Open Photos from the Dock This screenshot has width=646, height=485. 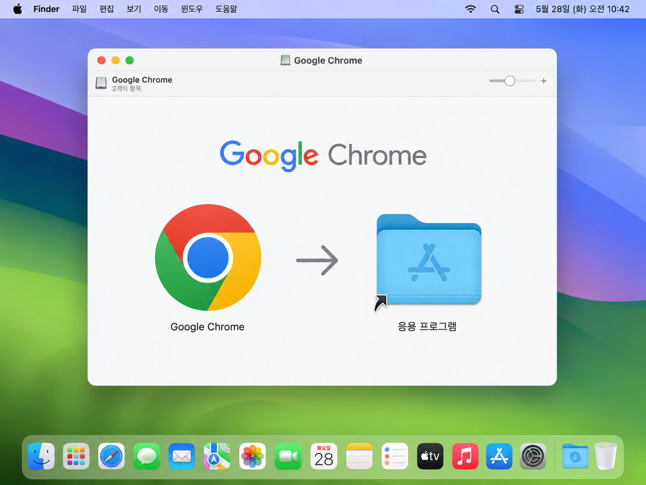point(252,457)
